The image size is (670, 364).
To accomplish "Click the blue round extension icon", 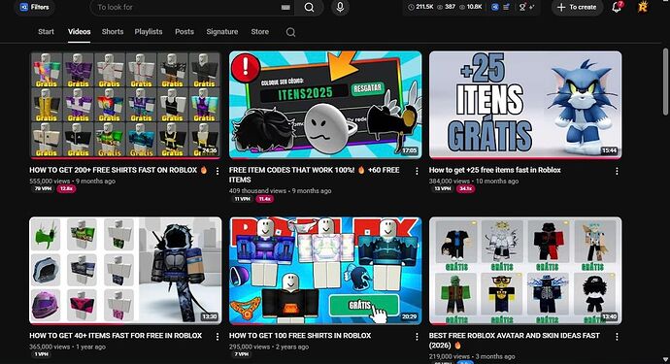I will click(495, 7).
